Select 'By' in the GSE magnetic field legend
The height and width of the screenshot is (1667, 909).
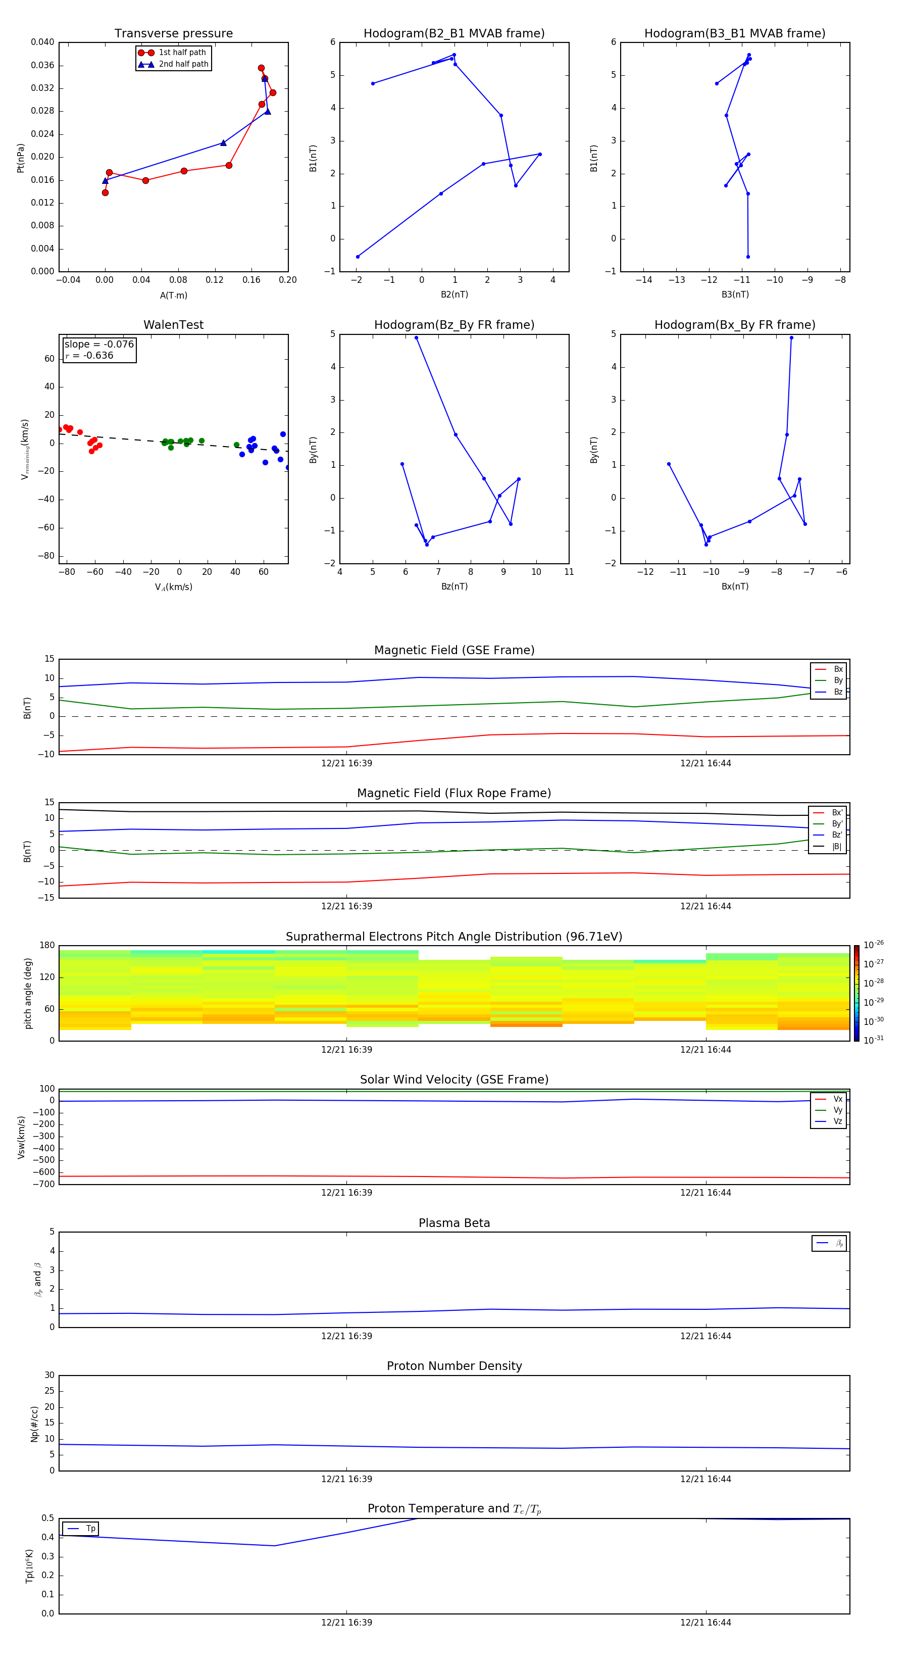829,680
